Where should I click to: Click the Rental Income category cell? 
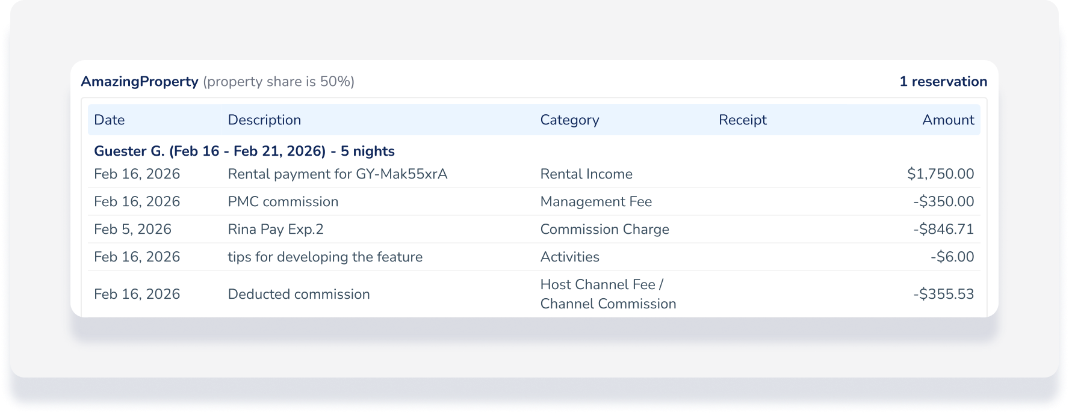(x=586, y=174)
